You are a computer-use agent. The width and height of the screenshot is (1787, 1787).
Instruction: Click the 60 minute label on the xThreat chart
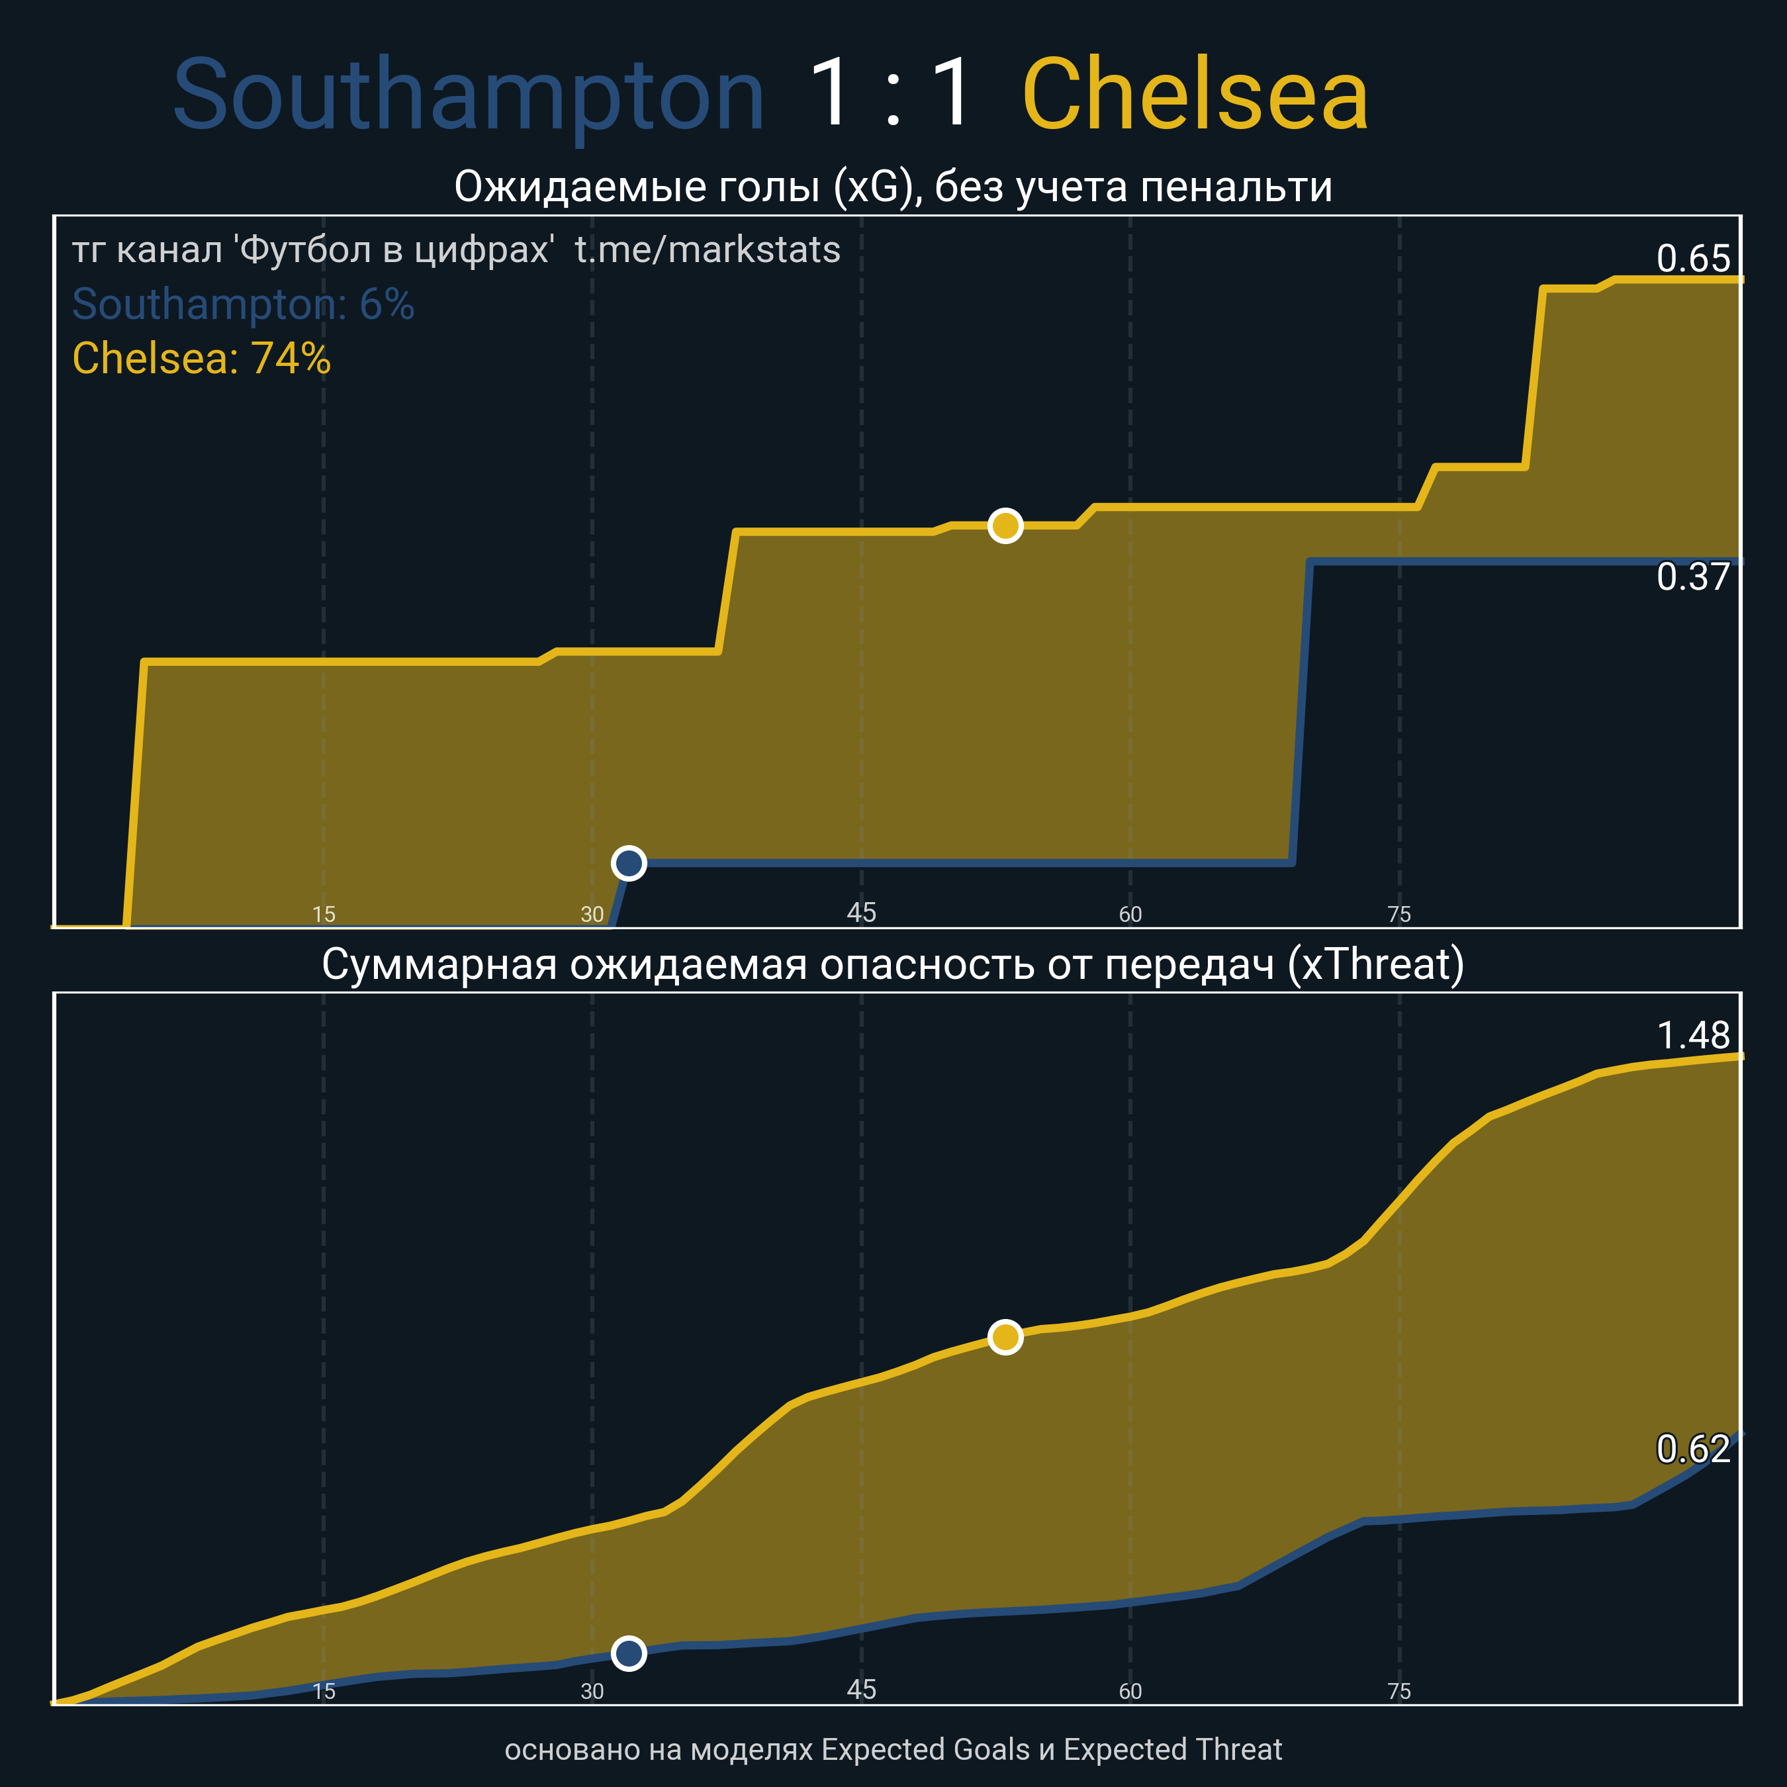click(x=1130, y=1692)
